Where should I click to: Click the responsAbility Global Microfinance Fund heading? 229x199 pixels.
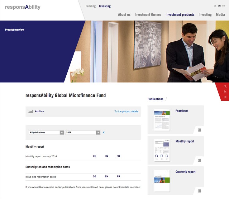(x=65, y=95)
